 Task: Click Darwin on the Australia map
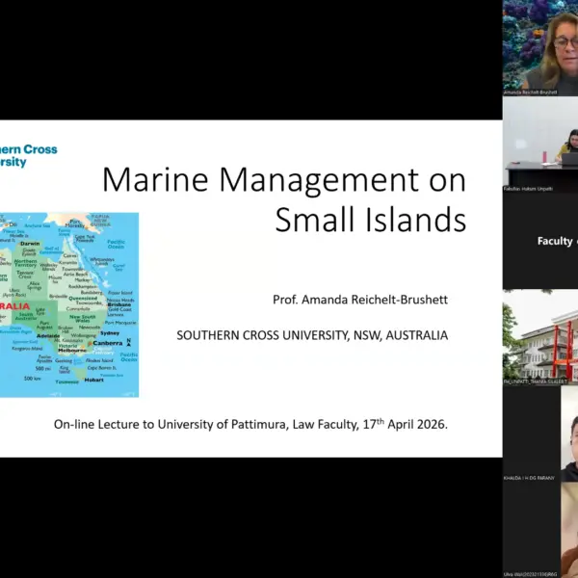29,245
